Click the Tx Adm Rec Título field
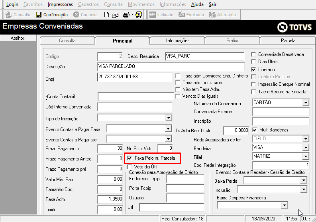The image size is (316, 222). pyautogui.click(x=236, y=131)
